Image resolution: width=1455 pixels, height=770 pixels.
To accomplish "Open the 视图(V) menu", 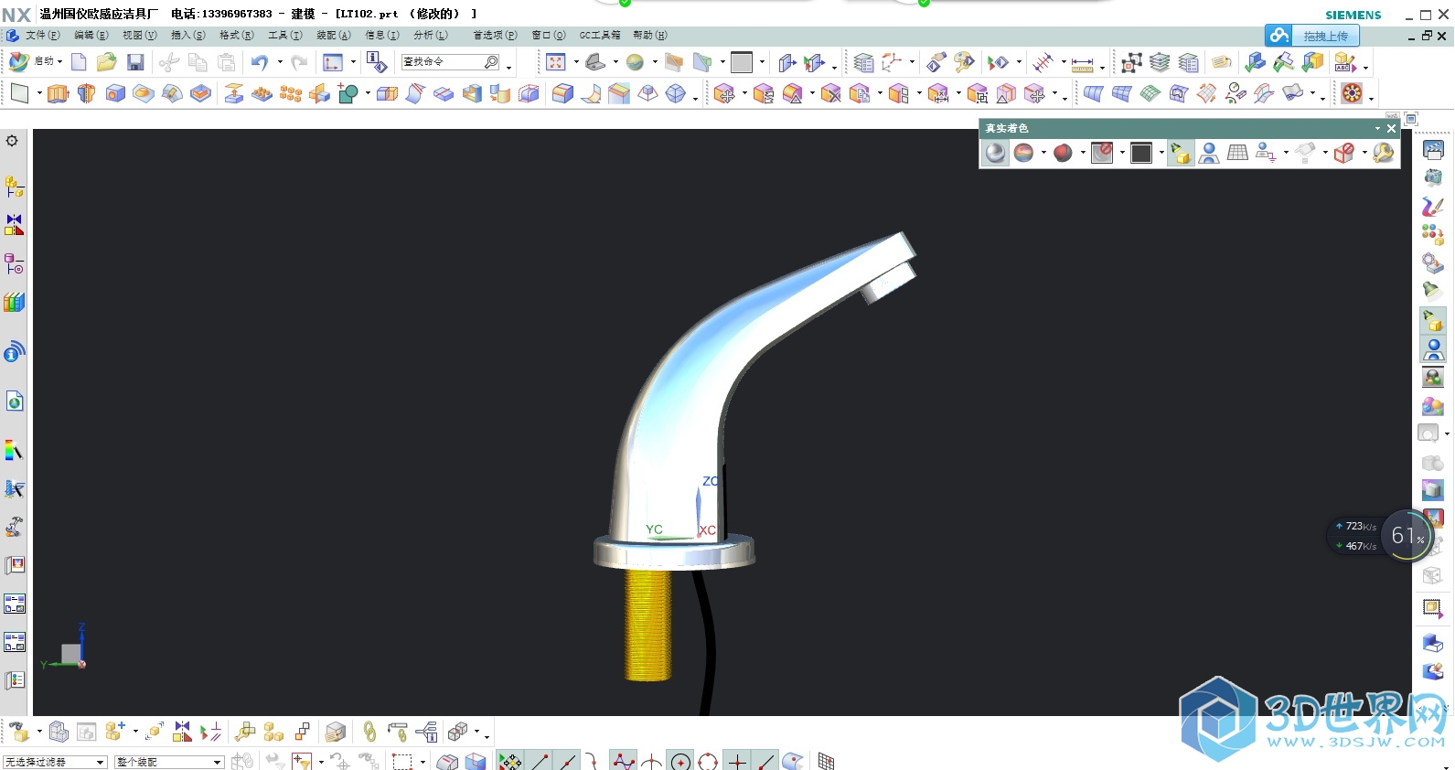I will pyautogui.click(x=139, y=36).
